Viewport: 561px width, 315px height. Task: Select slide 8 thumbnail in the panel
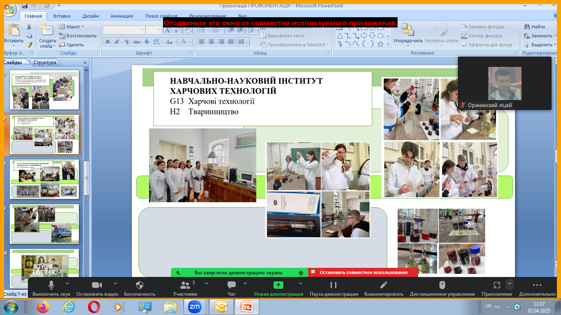click(44, 180)
